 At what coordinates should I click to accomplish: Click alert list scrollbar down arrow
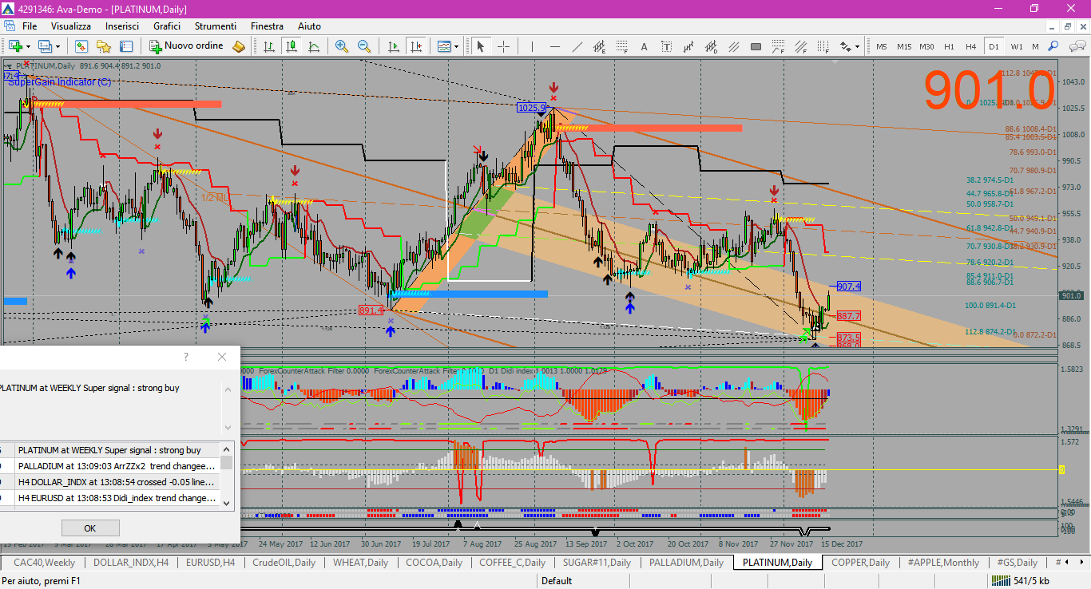coord(227,503)
